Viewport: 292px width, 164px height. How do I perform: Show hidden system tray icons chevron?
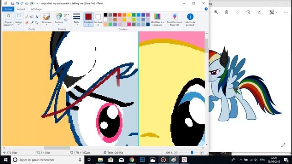240,160
